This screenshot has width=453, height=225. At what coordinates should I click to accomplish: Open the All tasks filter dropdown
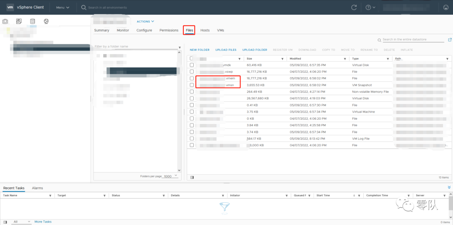(x=21, y=222)
